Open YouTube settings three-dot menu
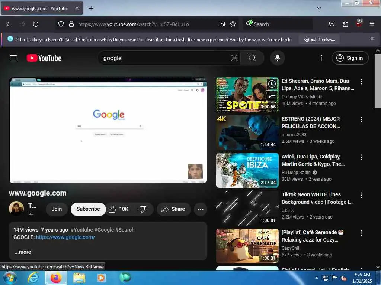The height and width of the screenshot is (285, 381). point(321,58)
